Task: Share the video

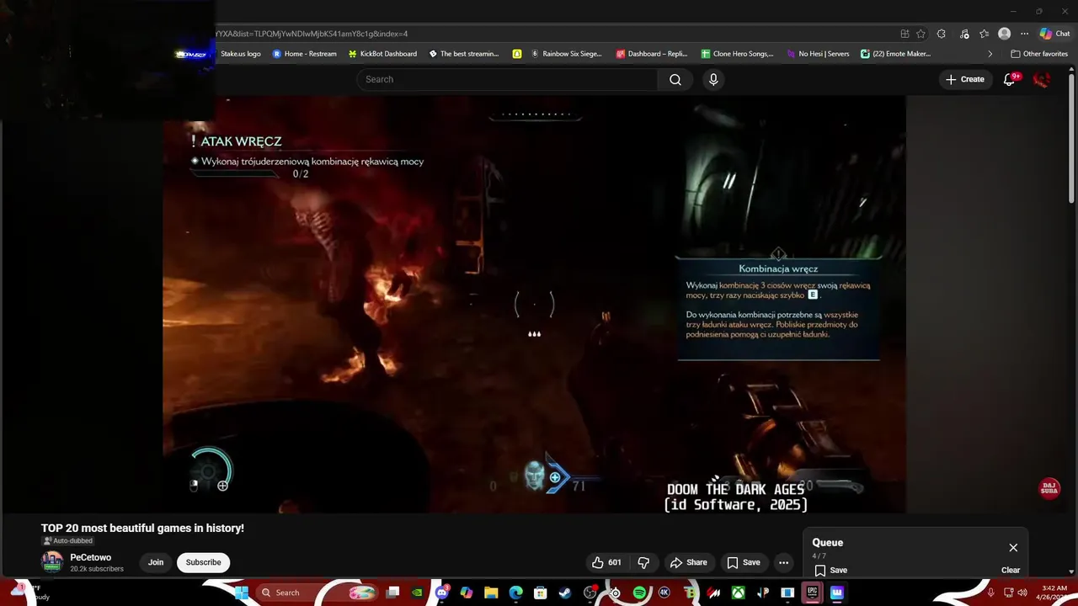Action: (688, 562)
